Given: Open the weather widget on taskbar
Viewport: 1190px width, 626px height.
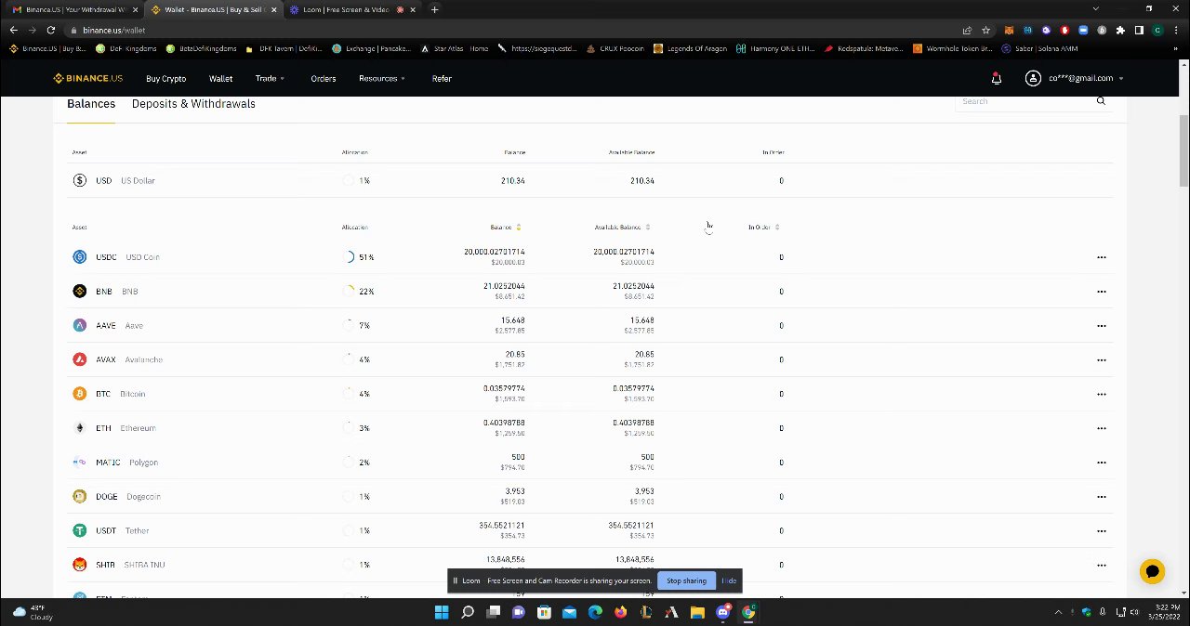Looking at the screenshot, I should pyautogui.click(x=33, y=612).
